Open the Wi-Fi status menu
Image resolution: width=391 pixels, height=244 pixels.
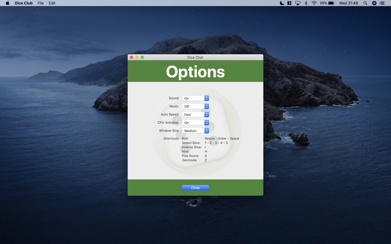(x=314, y=3)
